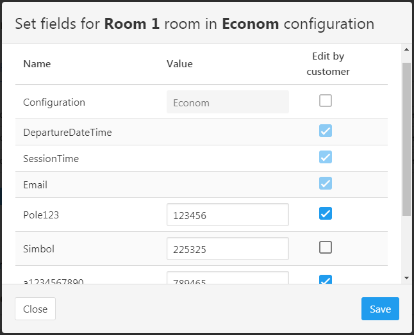Toggle the Email edit checkbox
Viewport: 414px width, 335px height.
tap(326, 184)
